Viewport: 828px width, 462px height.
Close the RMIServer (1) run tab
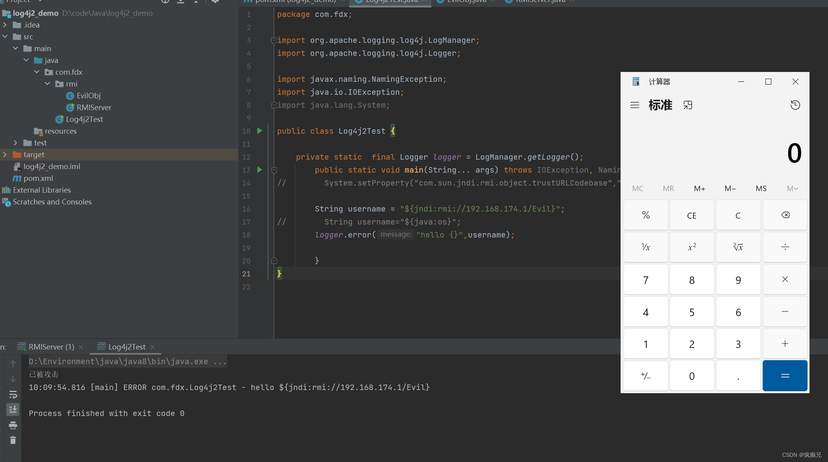click(x=81, y=347)
